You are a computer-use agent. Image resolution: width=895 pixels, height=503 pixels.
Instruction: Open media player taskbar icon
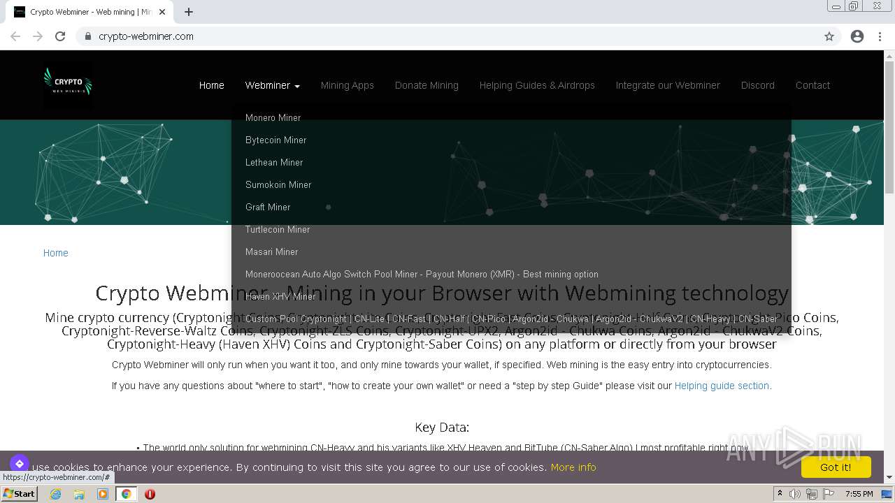[x=103, y=494]
